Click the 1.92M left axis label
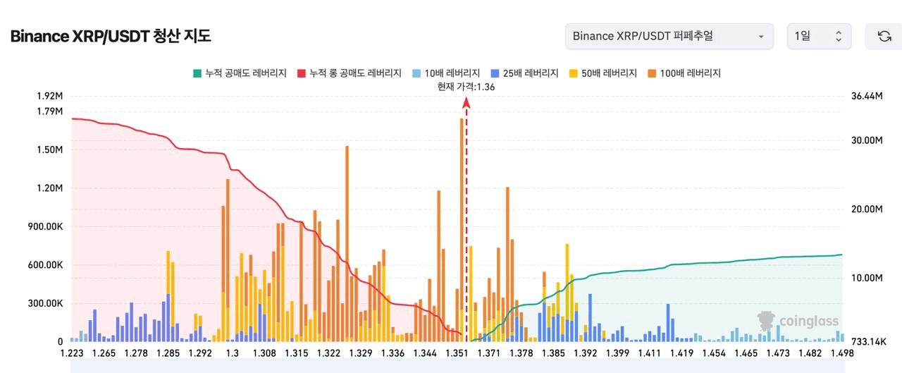Viewport: 902px width, 373px height. pyautogui.click(x=49, y=96)
